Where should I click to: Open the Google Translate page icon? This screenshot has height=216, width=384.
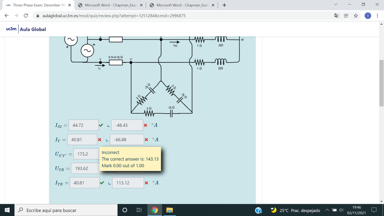click(336, 16)
